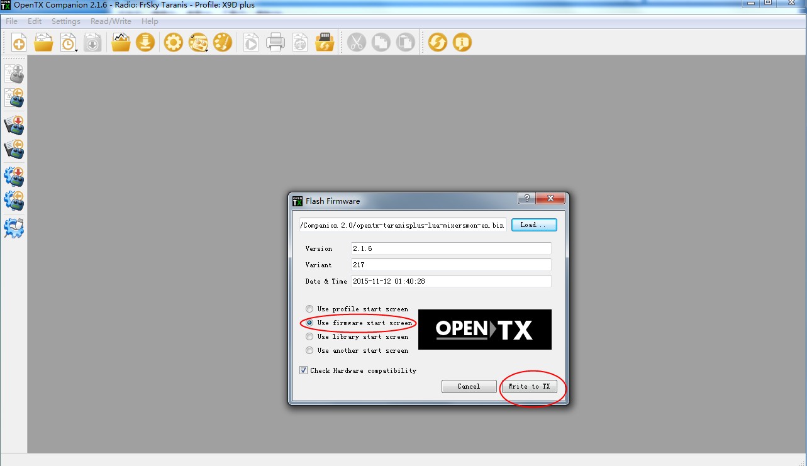Click the 'Date & Time' label text
The width and height of the screenshot is (807, 466).
click(x=326, y=281)
